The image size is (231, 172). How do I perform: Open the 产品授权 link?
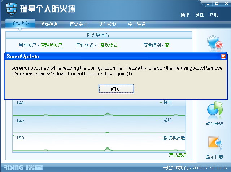coord(178,155)
